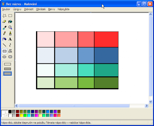
Task: Click the vertical scrollbar thumb
Action: 151,56
